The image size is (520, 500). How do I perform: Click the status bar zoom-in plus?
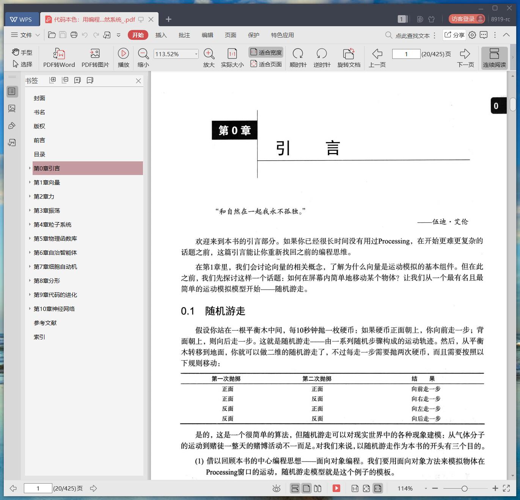(x=495, y=488)
